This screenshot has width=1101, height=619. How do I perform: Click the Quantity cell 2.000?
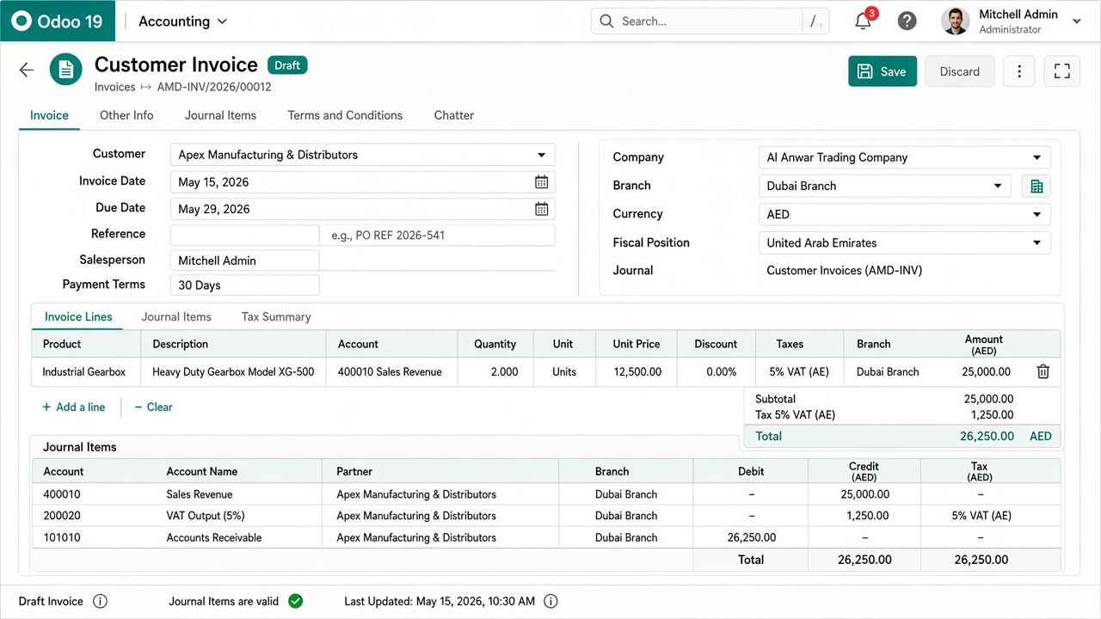coord(495,371)
